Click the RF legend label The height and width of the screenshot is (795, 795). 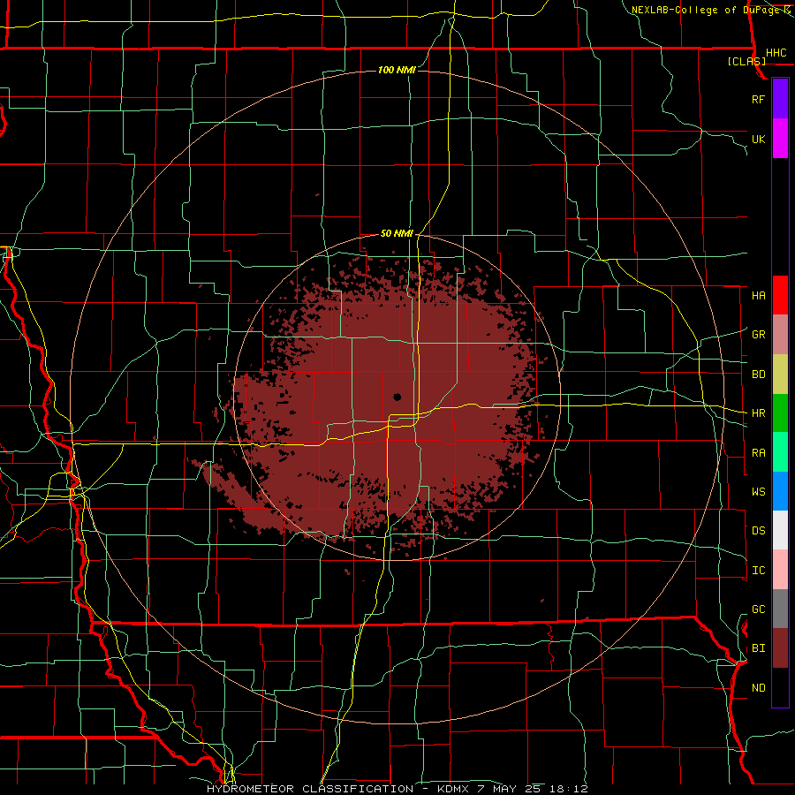759,99
